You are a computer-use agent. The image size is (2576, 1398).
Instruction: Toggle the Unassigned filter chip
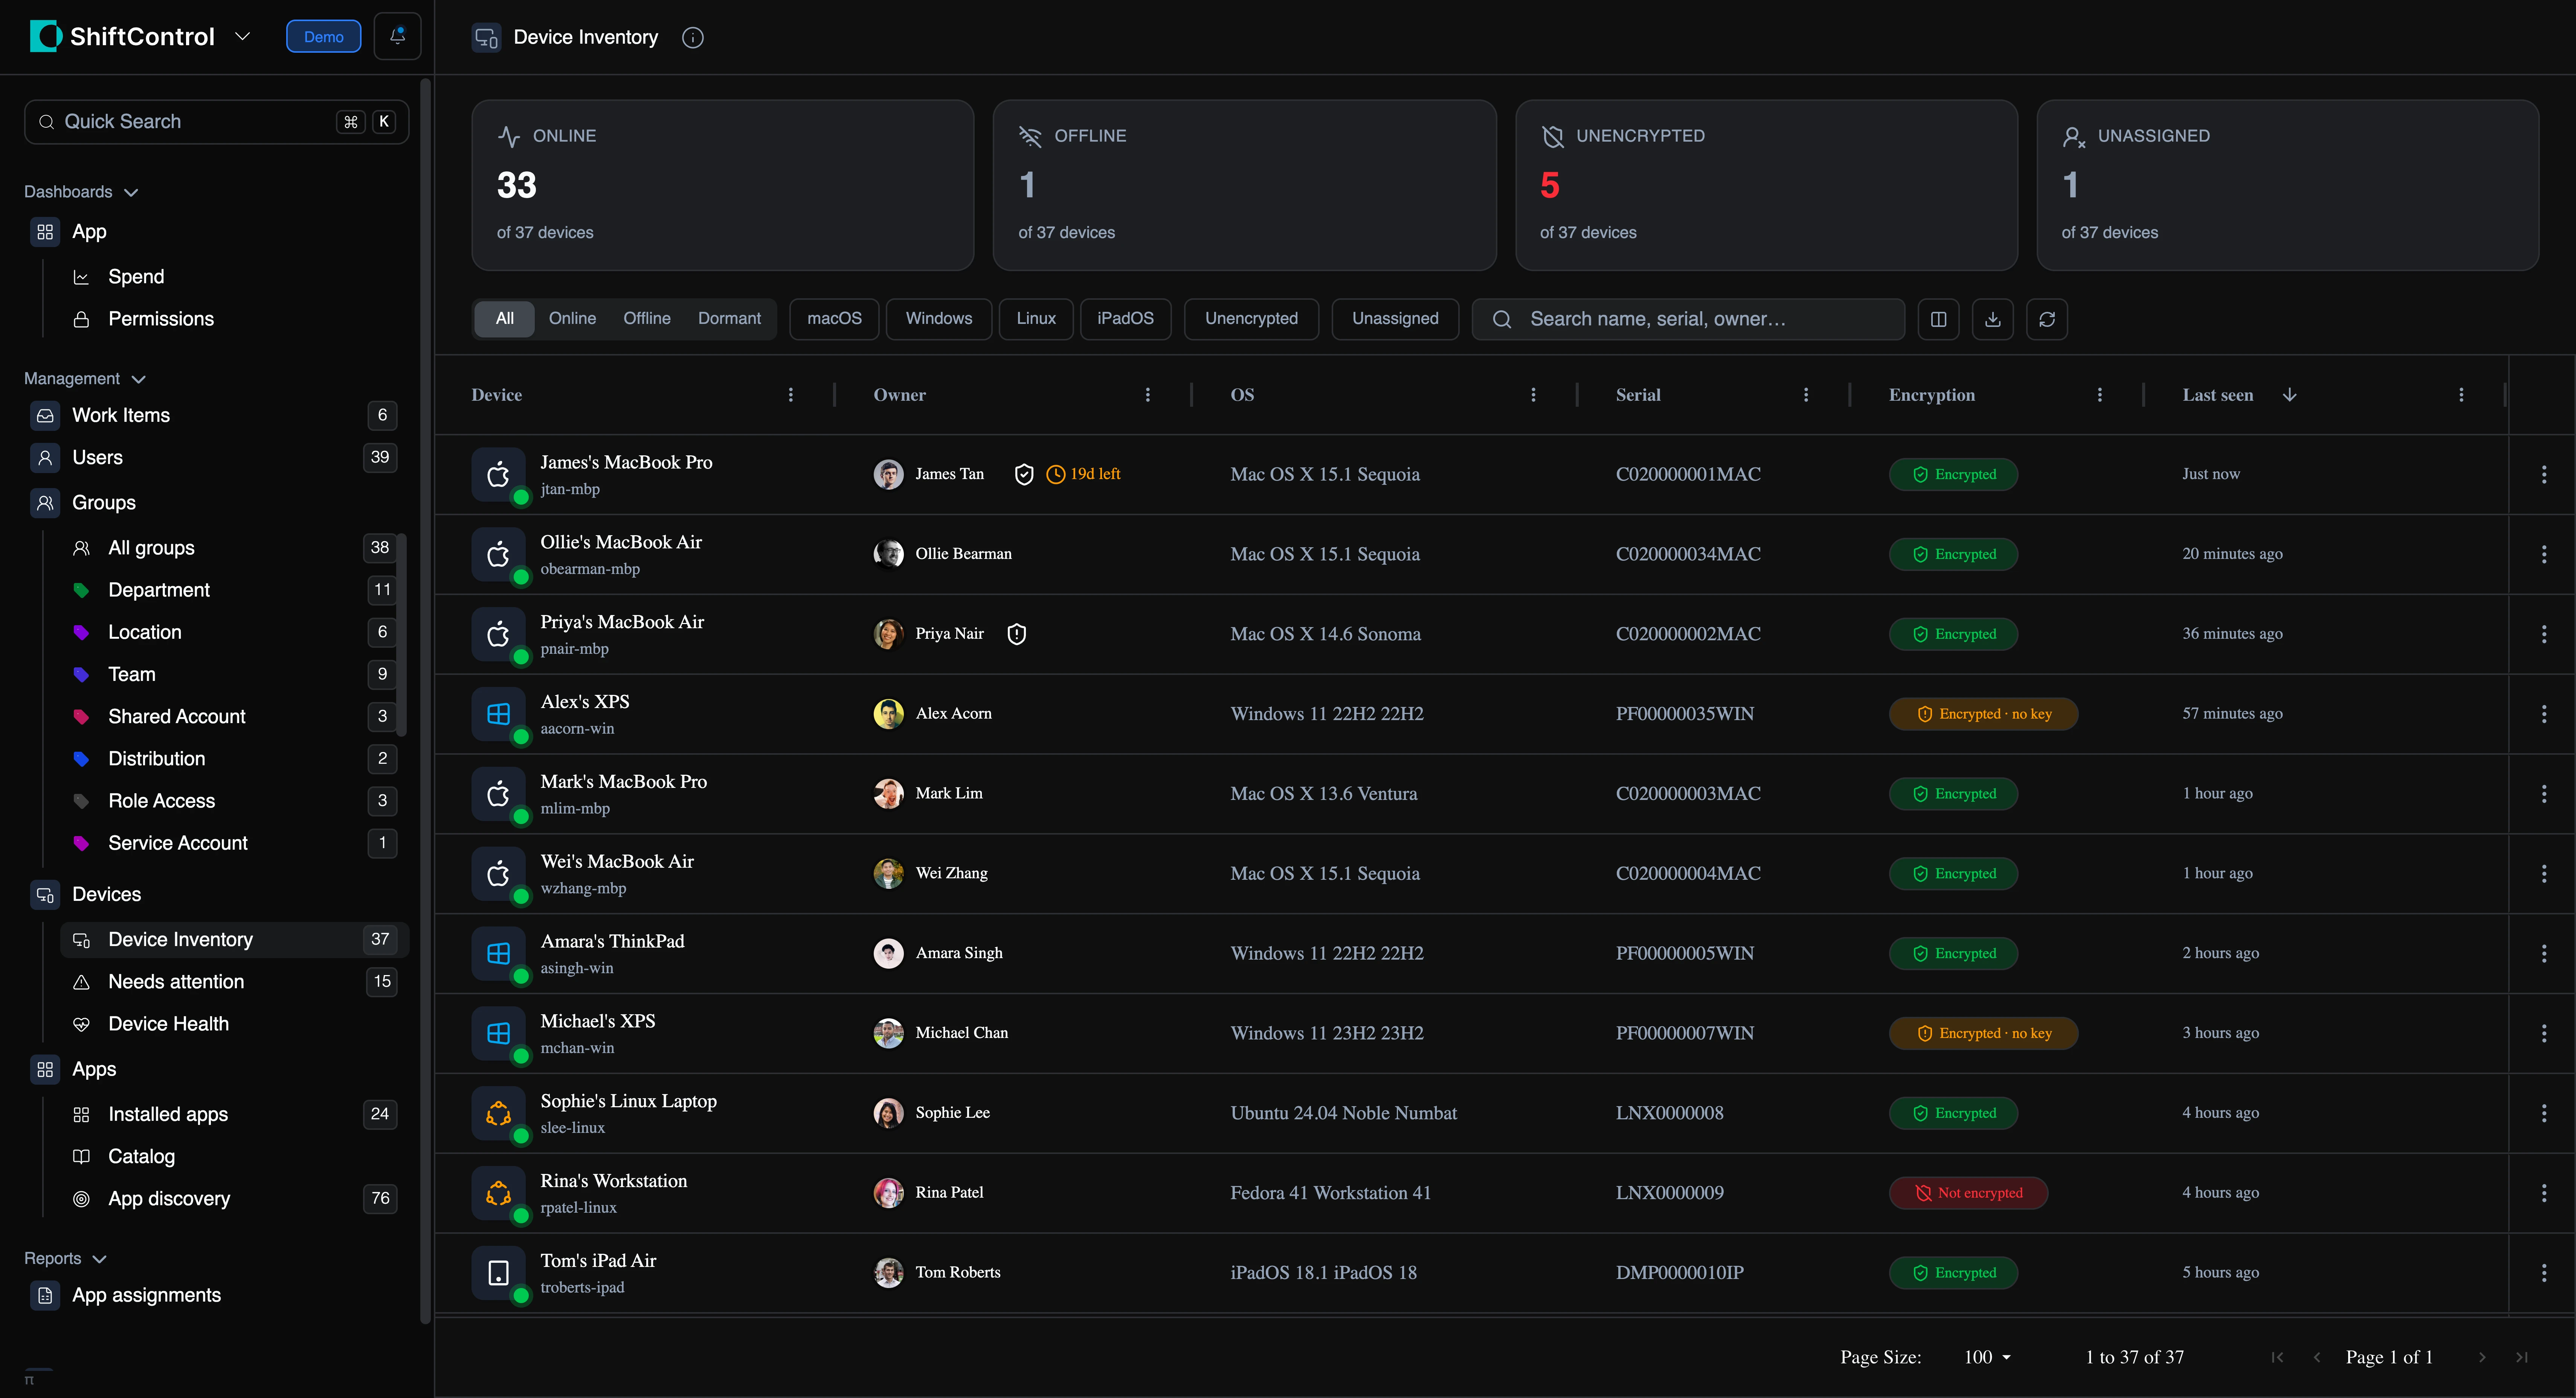(x=1395, y=319)
